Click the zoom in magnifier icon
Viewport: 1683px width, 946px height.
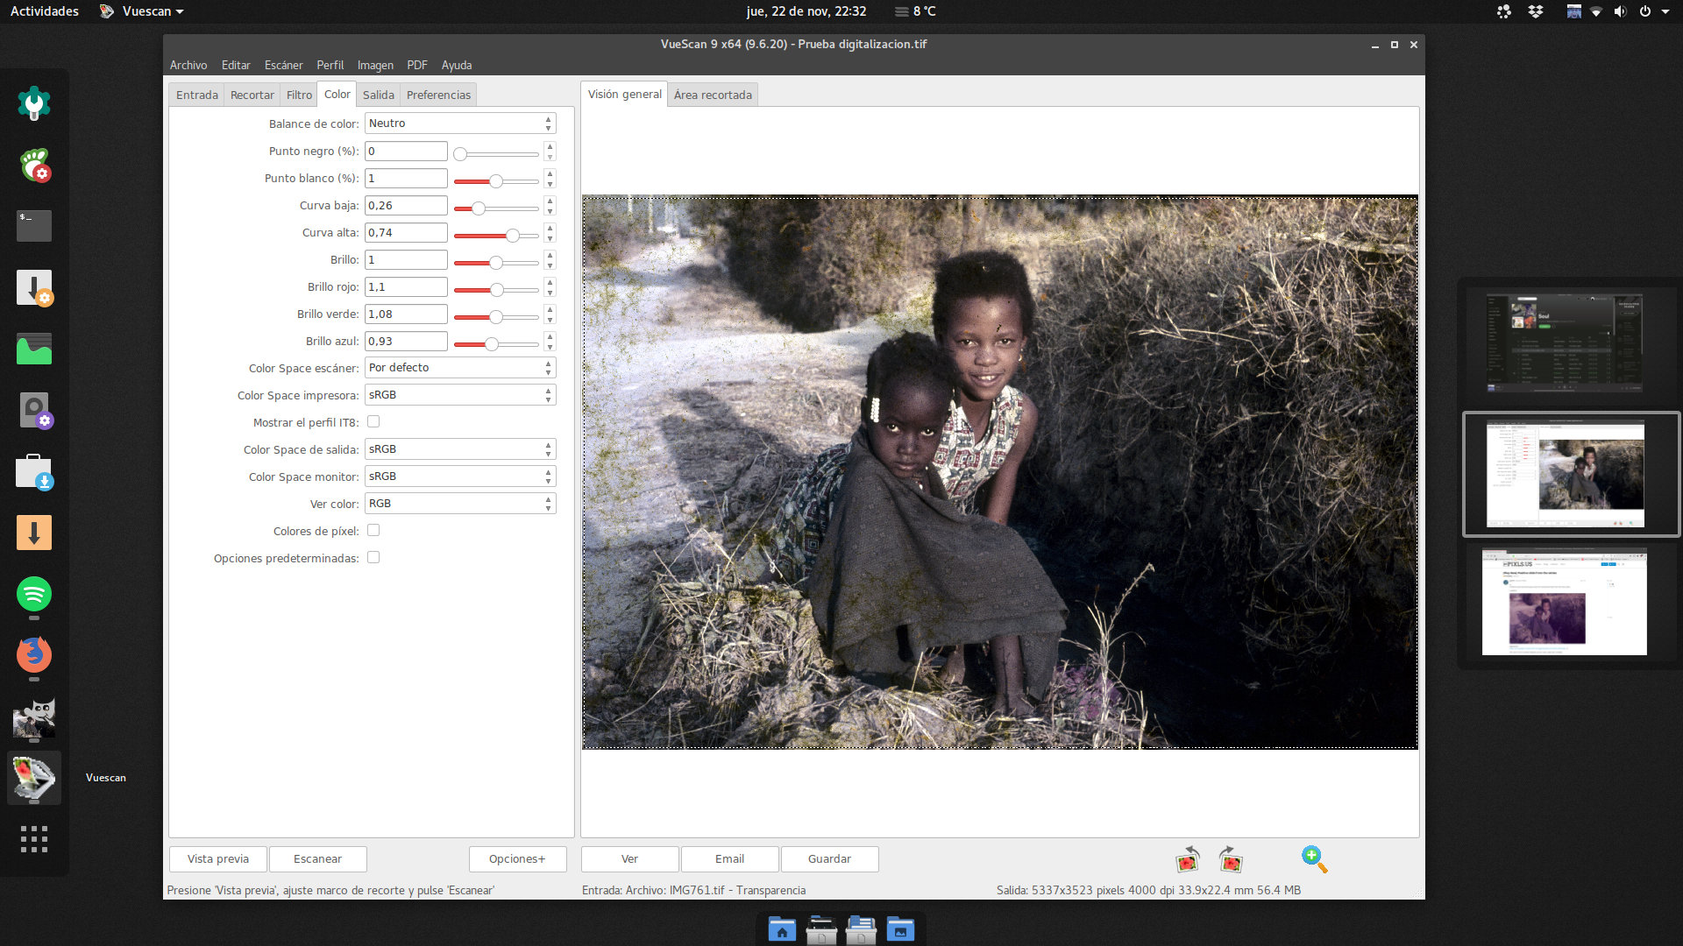(x=1313, y=859)
